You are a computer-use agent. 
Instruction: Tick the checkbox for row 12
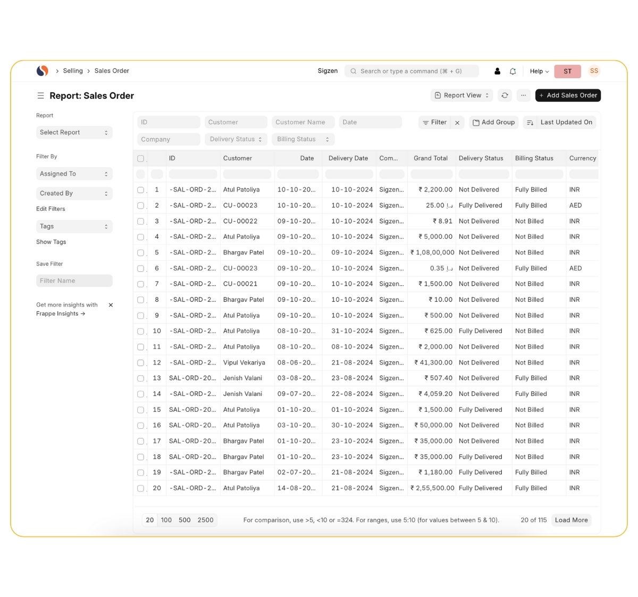click(140, 363)
